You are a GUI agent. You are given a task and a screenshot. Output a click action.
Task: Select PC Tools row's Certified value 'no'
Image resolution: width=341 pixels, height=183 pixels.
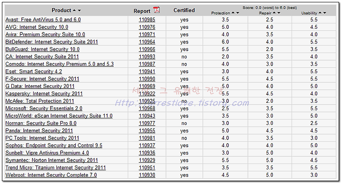[x=184, y=138]
